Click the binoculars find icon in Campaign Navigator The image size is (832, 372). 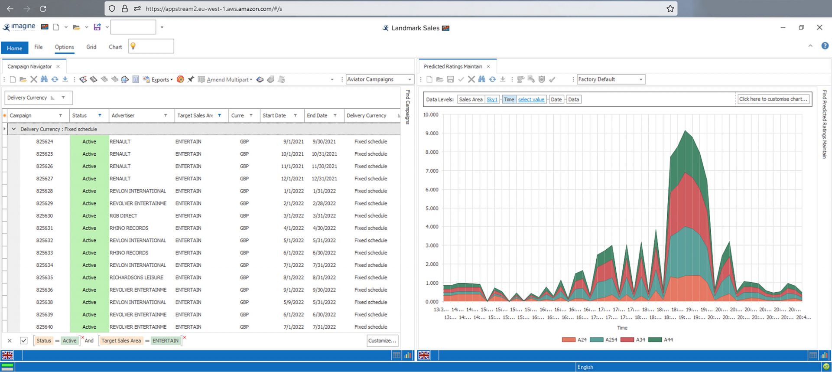[44, 79]
